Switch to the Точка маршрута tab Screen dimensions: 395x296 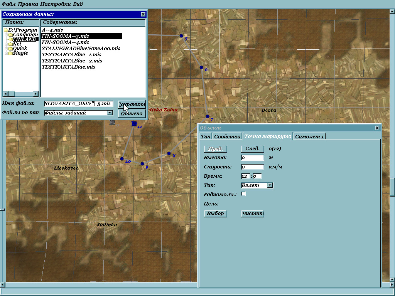[268, 136]
